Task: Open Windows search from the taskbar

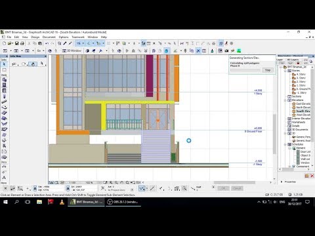Action: [x=16, y=202]
